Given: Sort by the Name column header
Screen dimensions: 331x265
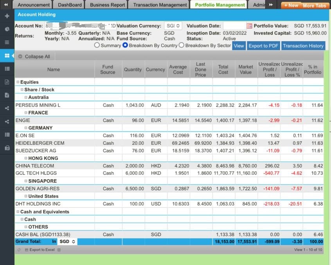Looking at the screenshot, I should (54, 69).
